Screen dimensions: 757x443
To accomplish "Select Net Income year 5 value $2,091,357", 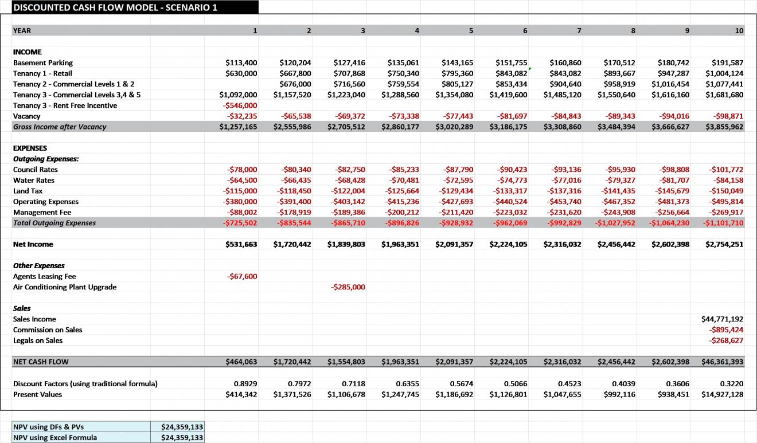I will 455,244.
